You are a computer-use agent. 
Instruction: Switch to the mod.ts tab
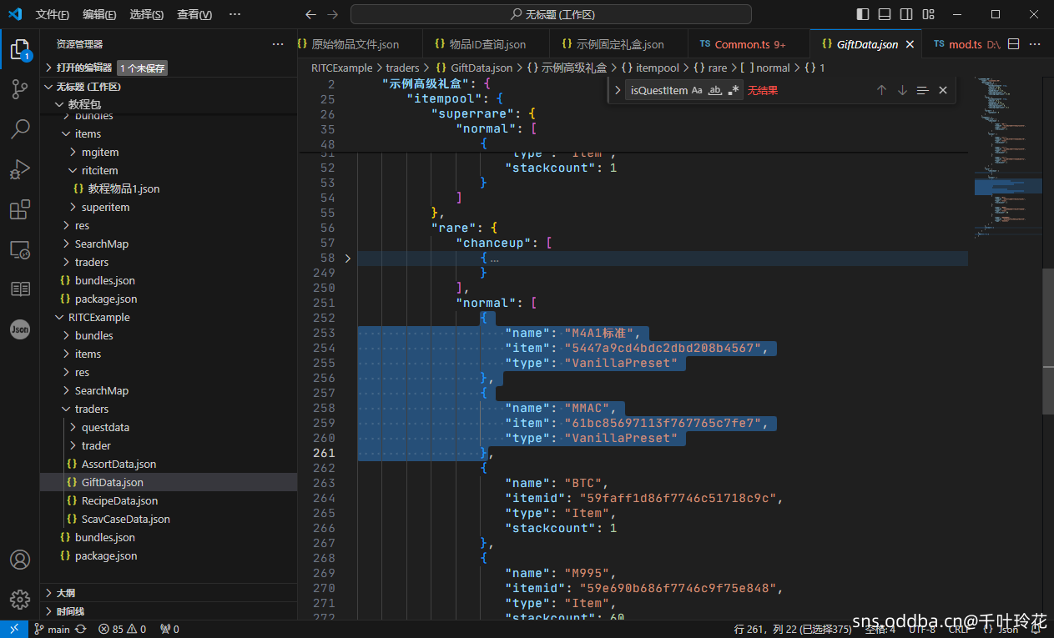point(965,44)
